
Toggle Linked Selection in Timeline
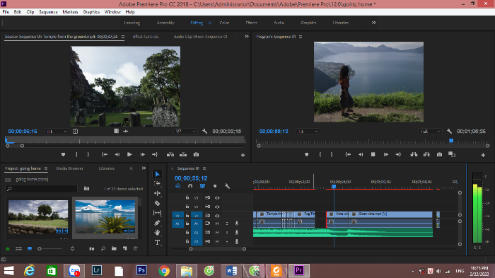203,186
